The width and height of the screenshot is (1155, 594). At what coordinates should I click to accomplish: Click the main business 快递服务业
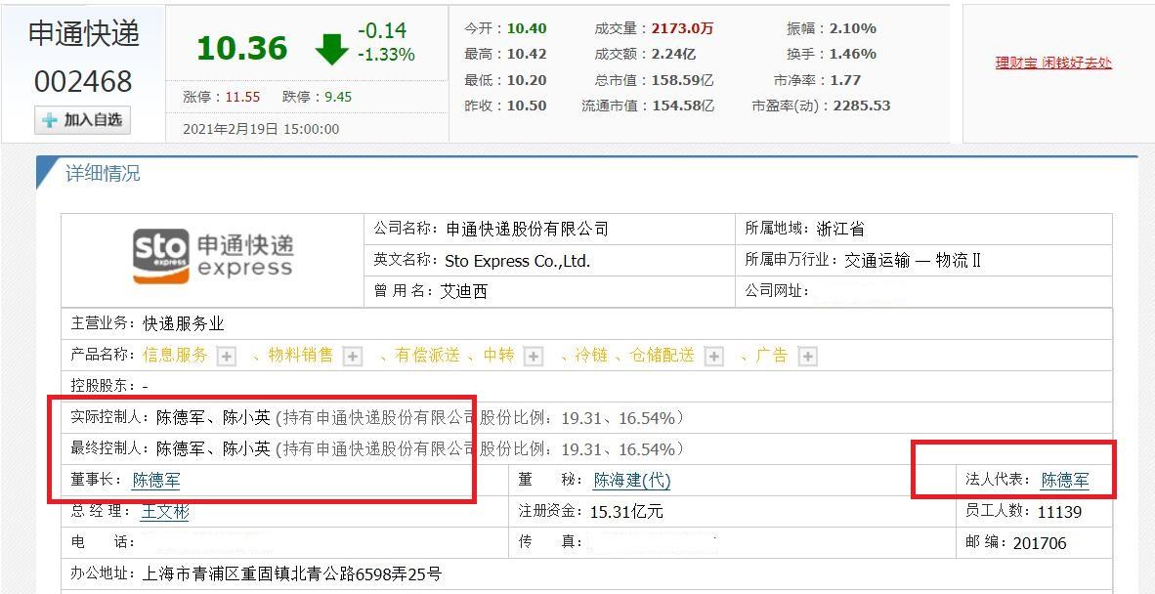pyautogui.click(x=184, y=323)
